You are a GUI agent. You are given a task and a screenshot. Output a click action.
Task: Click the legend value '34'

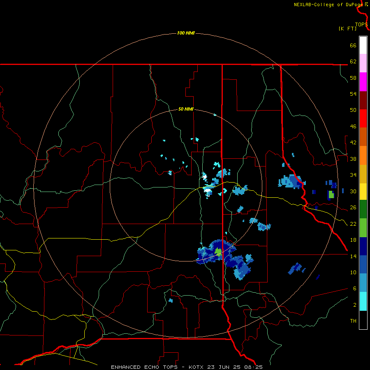[353, 175]
